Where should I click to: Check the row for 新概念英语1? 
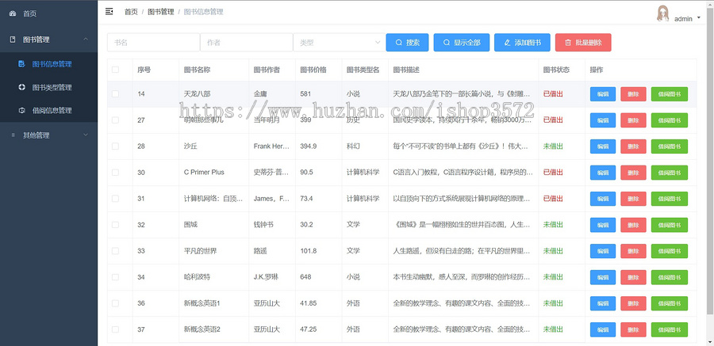[115, 303]
